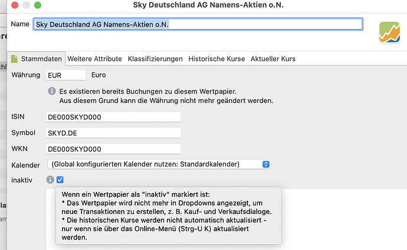The width and height of the screenshot is (407, 250).
Task: Click the green maximize window button
Action: [x=38, y=5]
